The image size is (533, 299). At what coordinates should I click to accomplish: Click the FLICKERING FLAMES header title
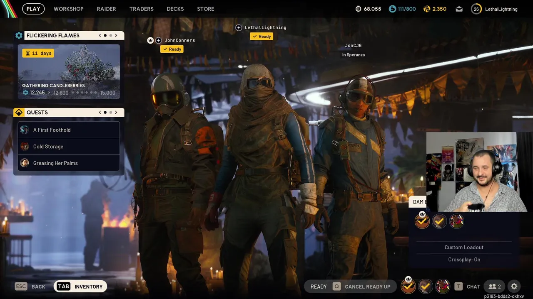click(x=53, y=36)
